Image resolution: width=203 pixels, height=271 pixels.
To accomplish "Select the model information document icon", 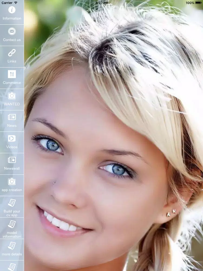I will (12, 224).
